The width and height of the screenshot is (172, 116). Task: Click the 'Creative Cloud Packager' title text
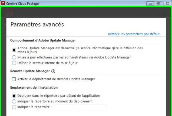23,3
